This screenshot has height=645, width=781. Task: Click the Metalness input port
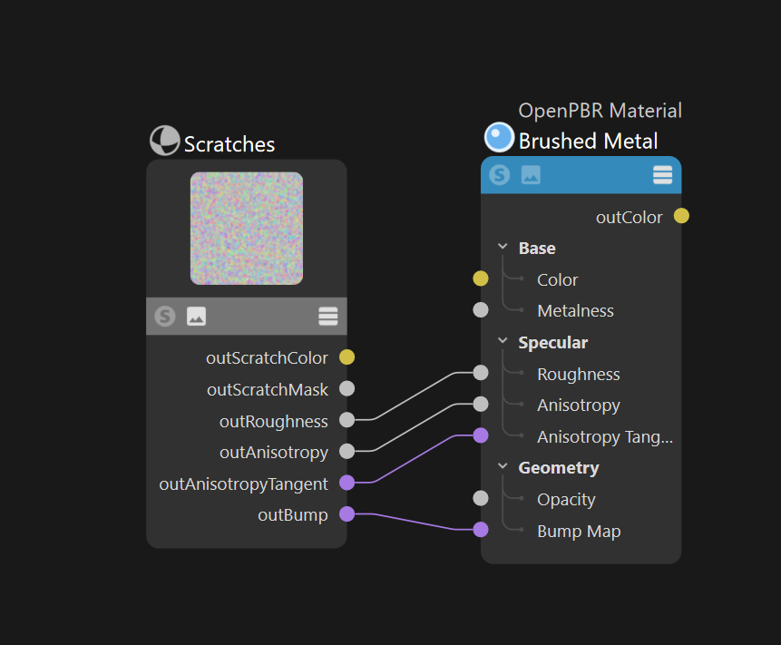481,309
